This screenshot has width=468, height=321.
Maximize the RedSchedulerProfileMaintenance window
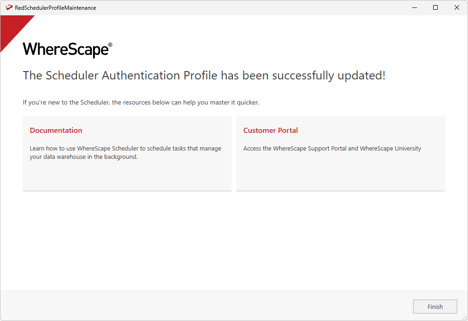tap(435, 7)
